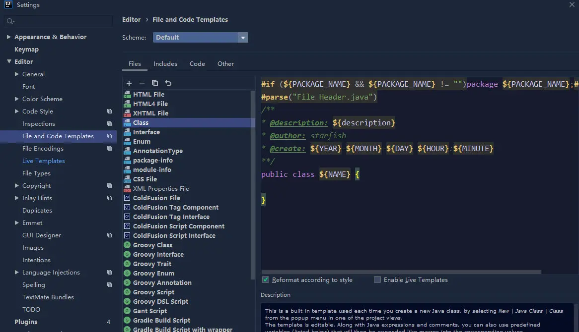Select the Font settings item
The image size is (579, 332).
[x=28, y=87]
